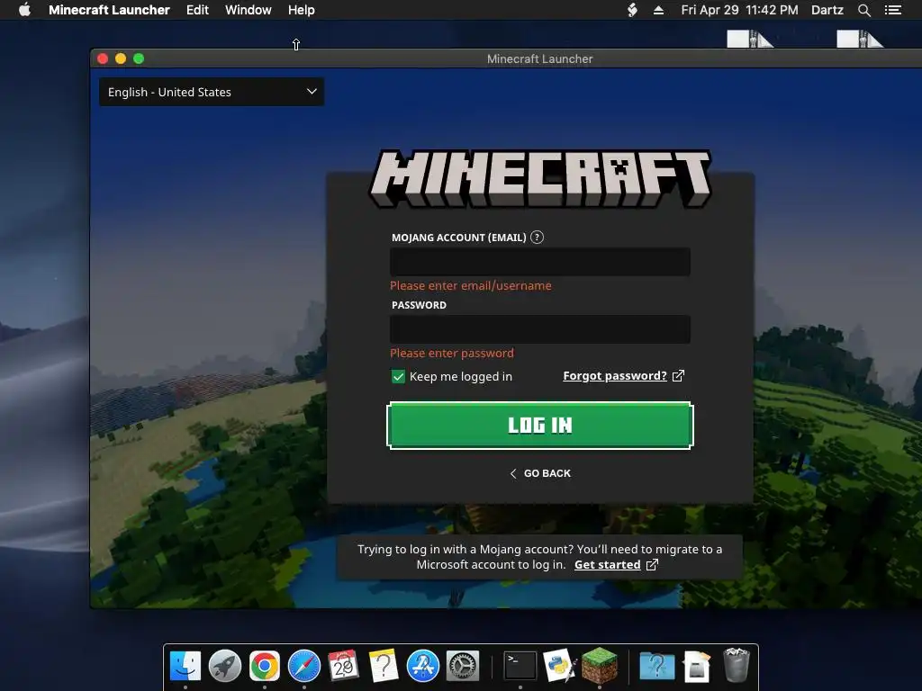Open the Forgot password link
This screenshot has height=691, width=922.
tap(614, 376)
